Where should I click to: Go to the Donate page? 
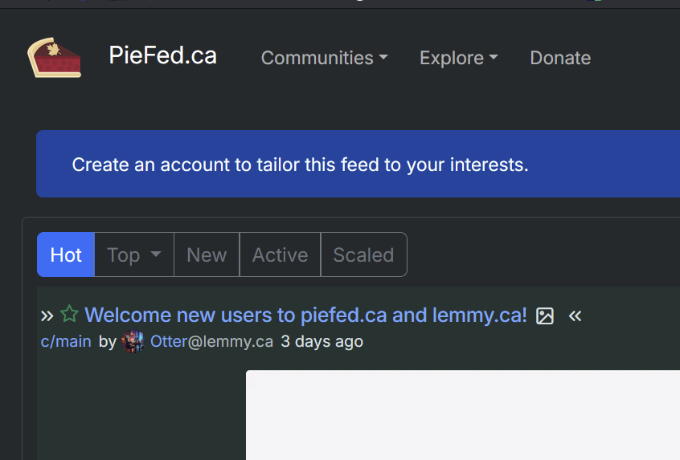[560, 58]
